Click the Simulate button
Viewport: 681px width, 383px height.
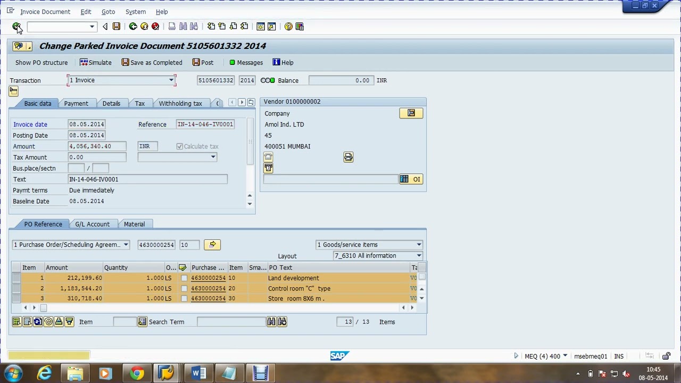click(96, 63)
